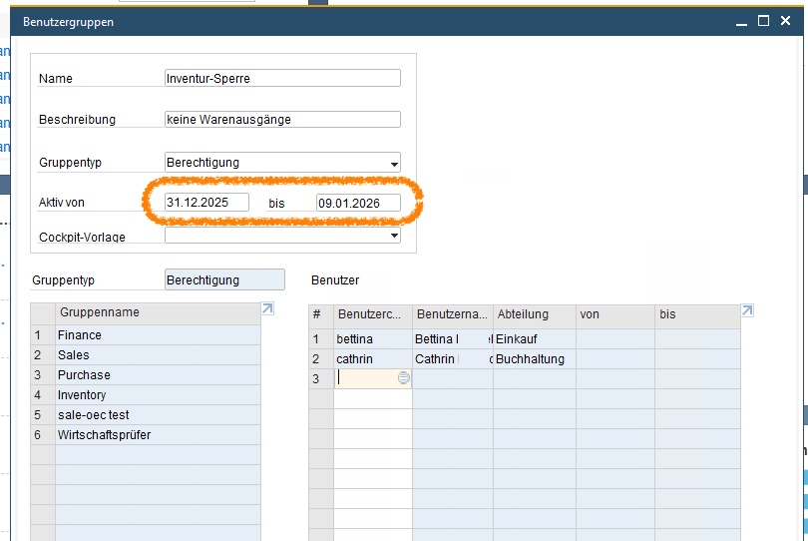Open the user picker icon in row 3
This screenshot has width=808, height=541.
pos(403,378)
